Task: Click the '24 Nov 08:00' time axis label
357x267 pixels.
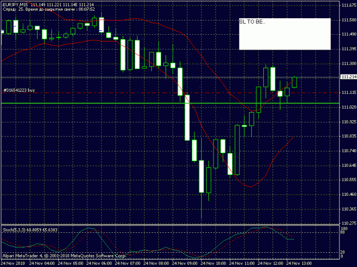Action: pyautogui.click(x=156, y=264)
